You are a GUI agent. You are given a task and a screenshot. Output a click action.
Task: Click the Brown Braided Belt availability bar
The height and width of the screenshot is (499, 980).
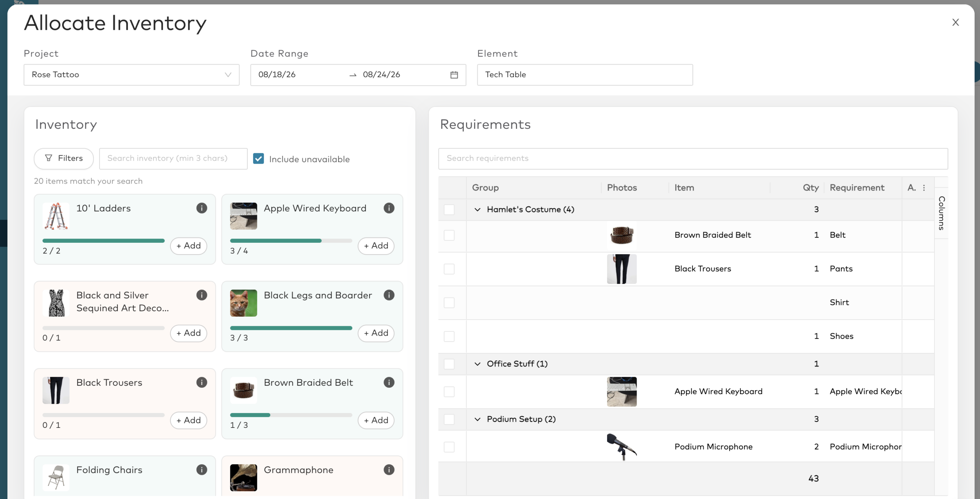[x=291, y=415]
